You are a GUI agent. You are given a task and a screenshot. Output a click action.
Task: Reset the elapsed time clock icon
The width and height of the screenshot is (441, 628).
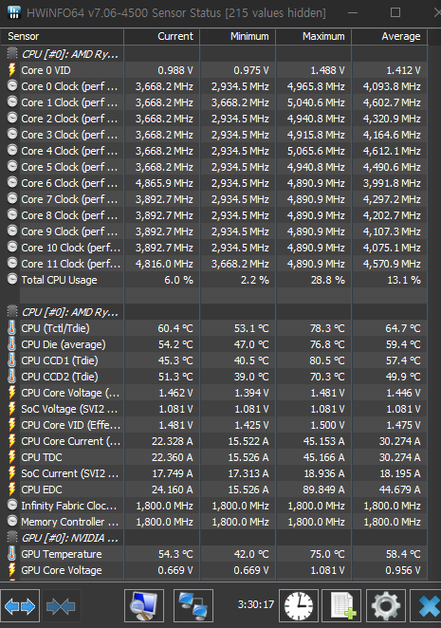(299, 606)
